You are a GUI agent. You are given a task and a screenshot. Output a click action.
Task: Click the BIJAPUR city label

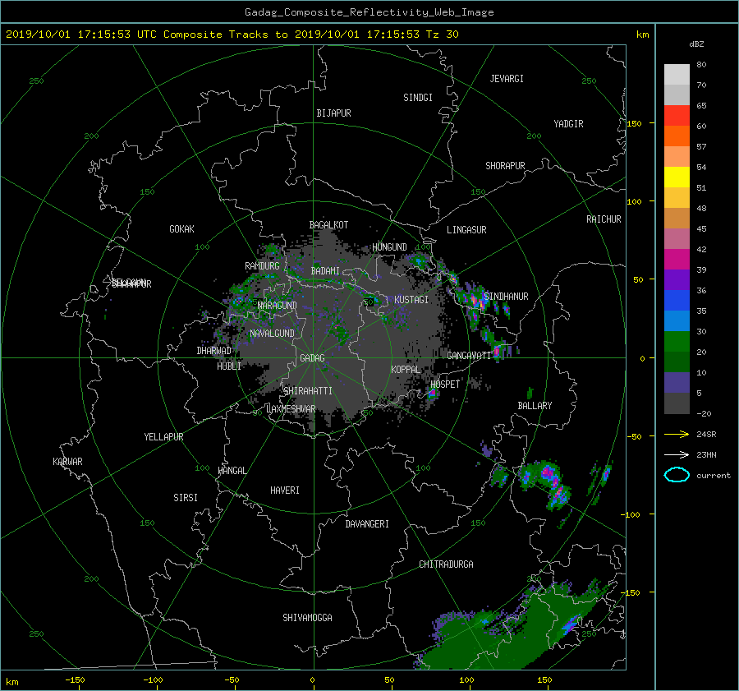pyautogui.click(x=333, y=113)
